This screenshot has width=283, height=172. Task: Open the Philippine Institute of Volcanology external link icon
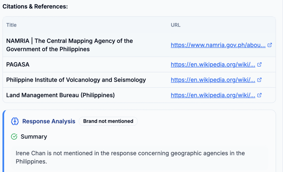pos(259,80)
